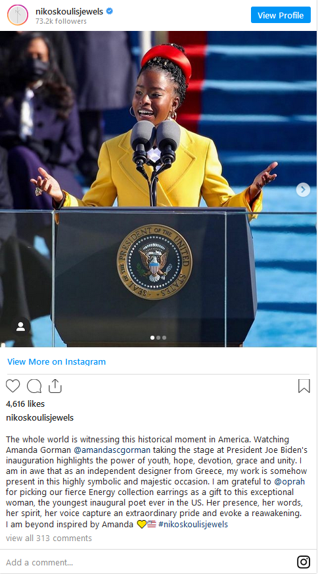Click the nikoskoulisjewels profile avatar
This screenshot has width=318, height=574.
pos(18,15)
